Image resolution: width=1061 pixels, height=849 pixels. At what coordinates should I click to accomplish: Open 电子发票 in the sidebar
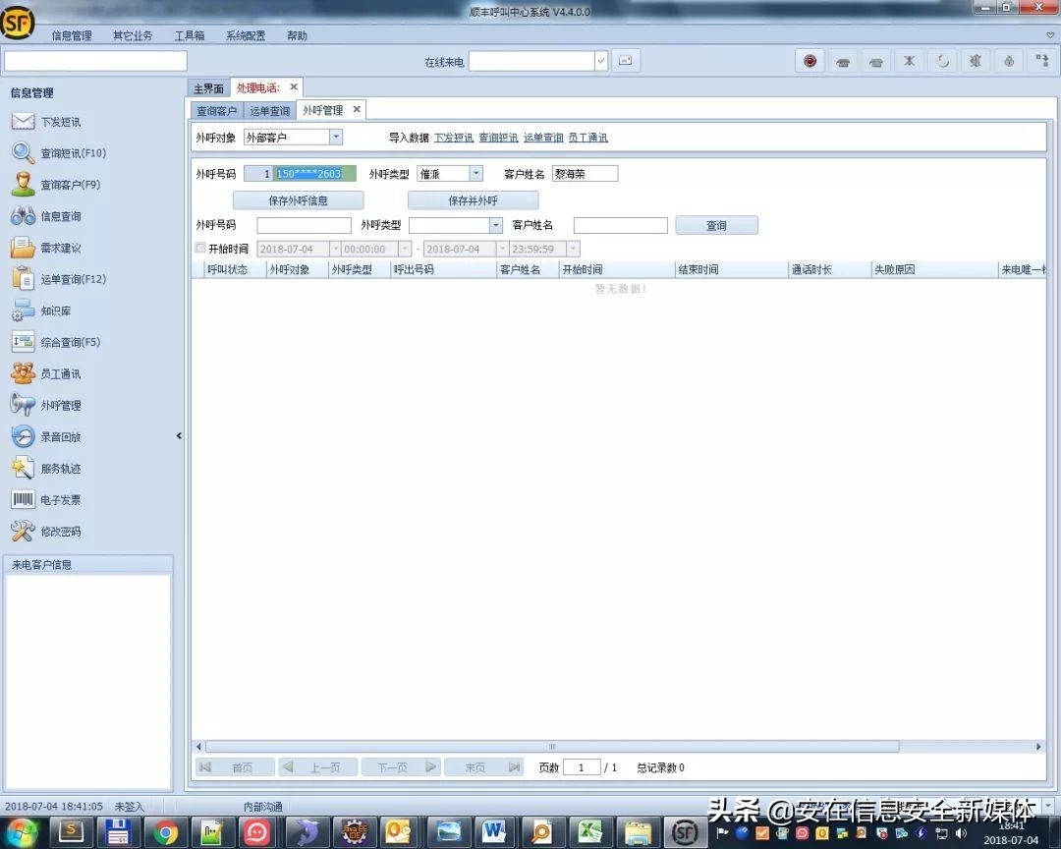tap(60, 499)
